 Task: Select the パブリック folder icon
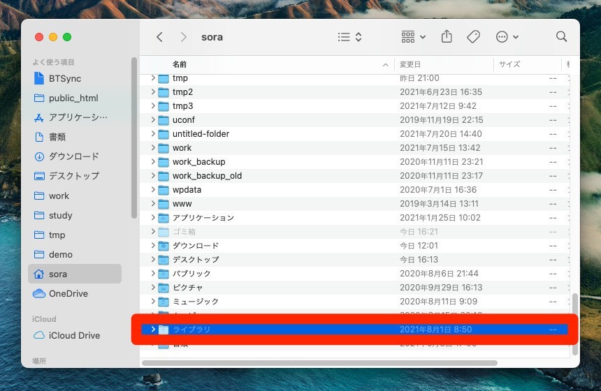pyautogui.click(x=164, y=274)
